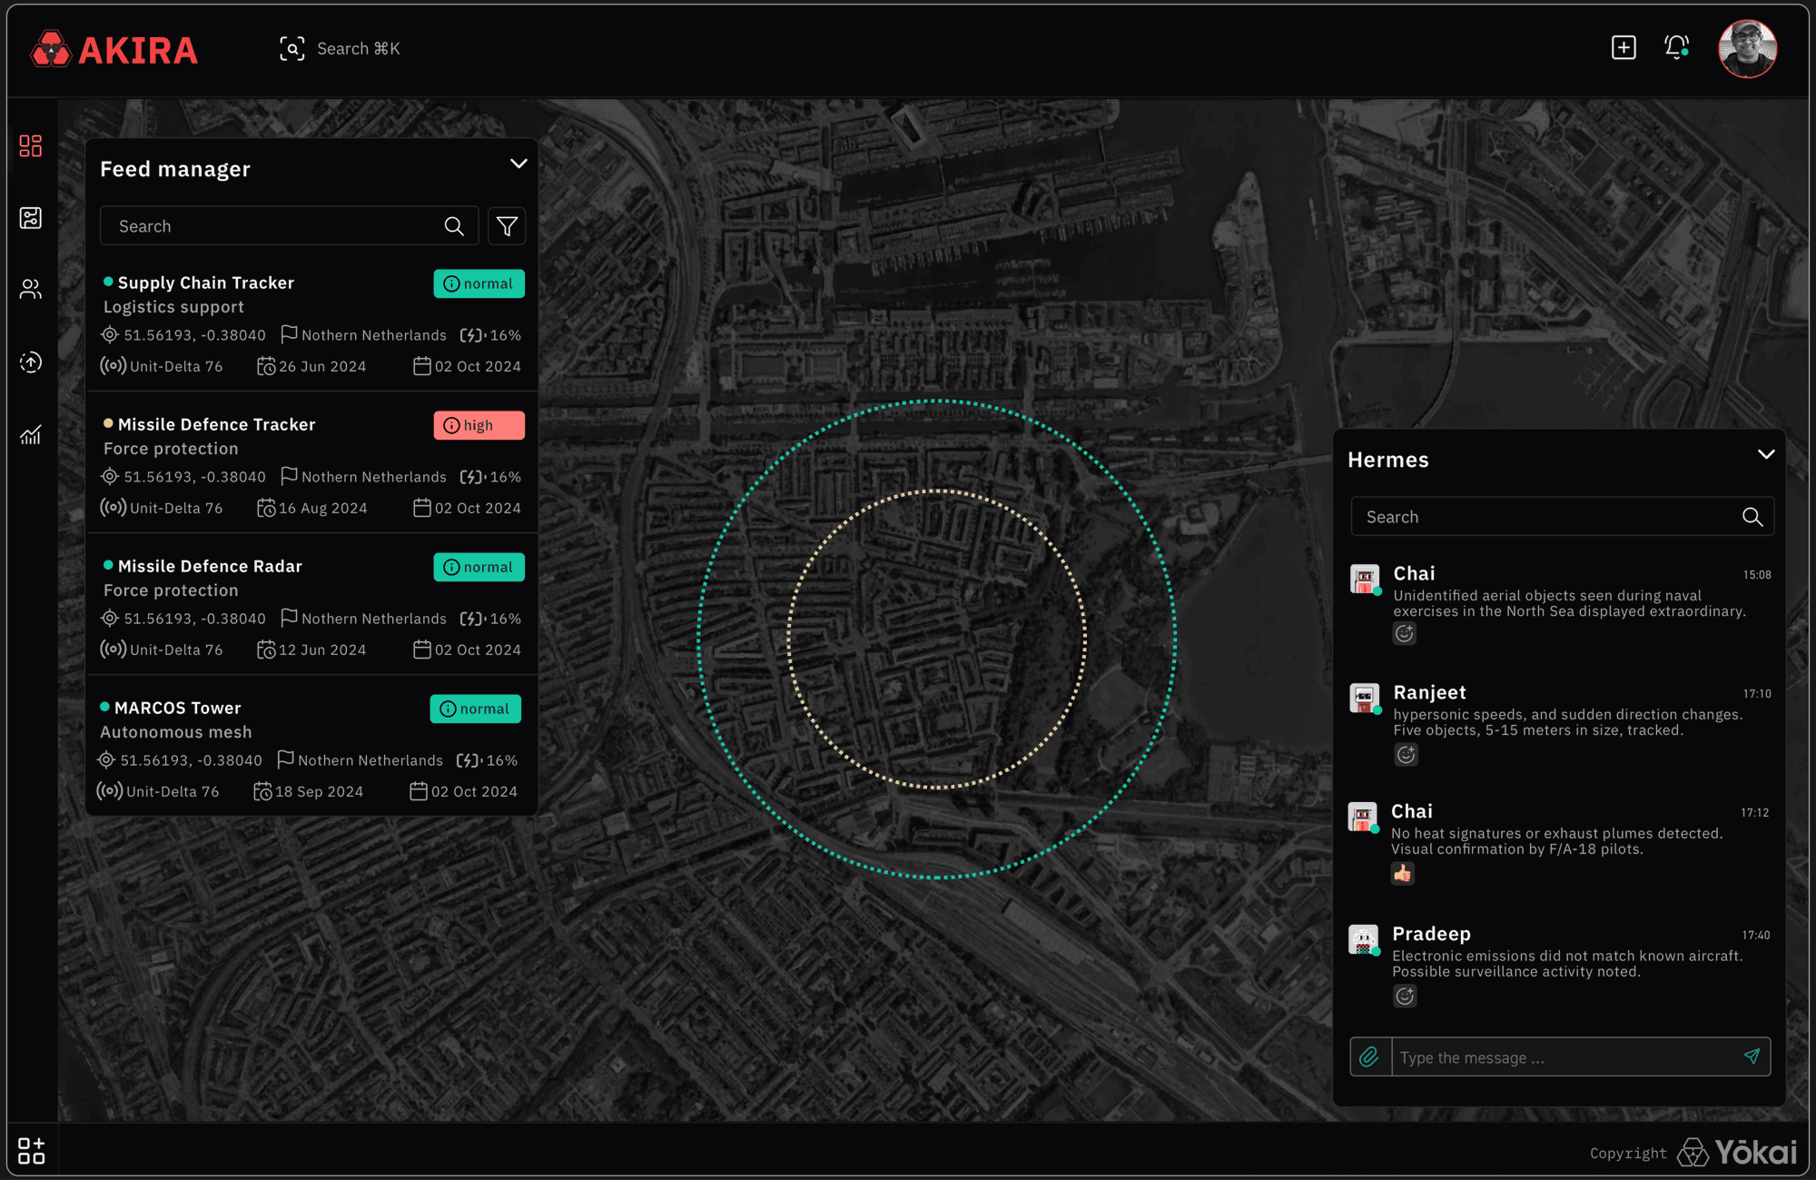This screenshot has width=1816, height=1180.
Task: Expand the add widget bottom-left menu
Action: coord(29,1145)
